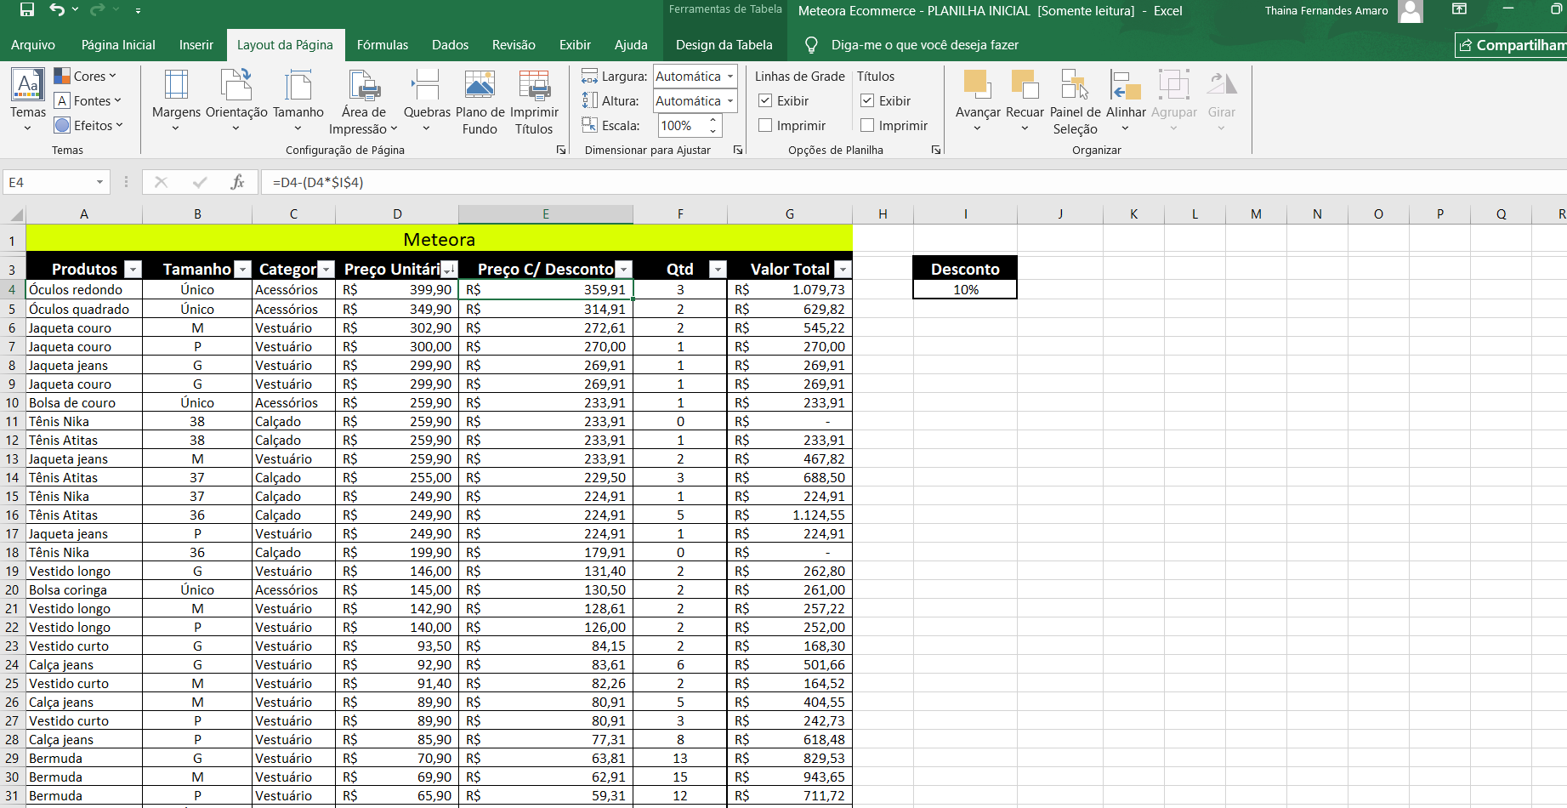Click the Imprimir Títulos button
The image size is (1567, 808).
coord(534,102)
